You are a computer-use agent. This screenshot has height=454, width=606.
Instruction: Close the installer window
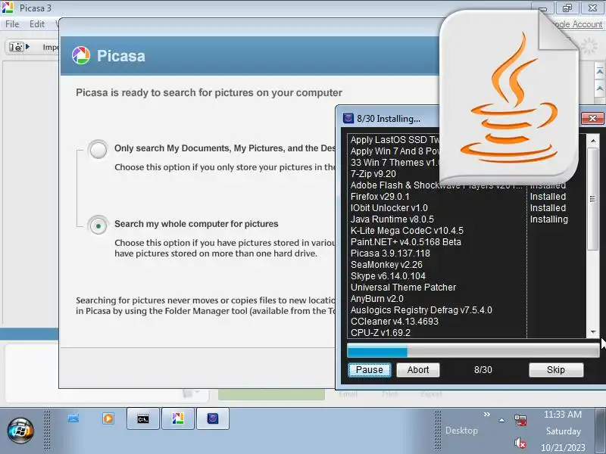pyautogui.click(x=592, y=118)
